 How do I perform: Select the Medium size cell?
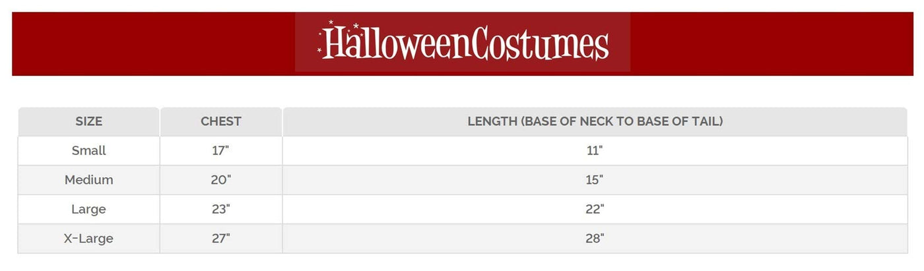pos(89,180)
